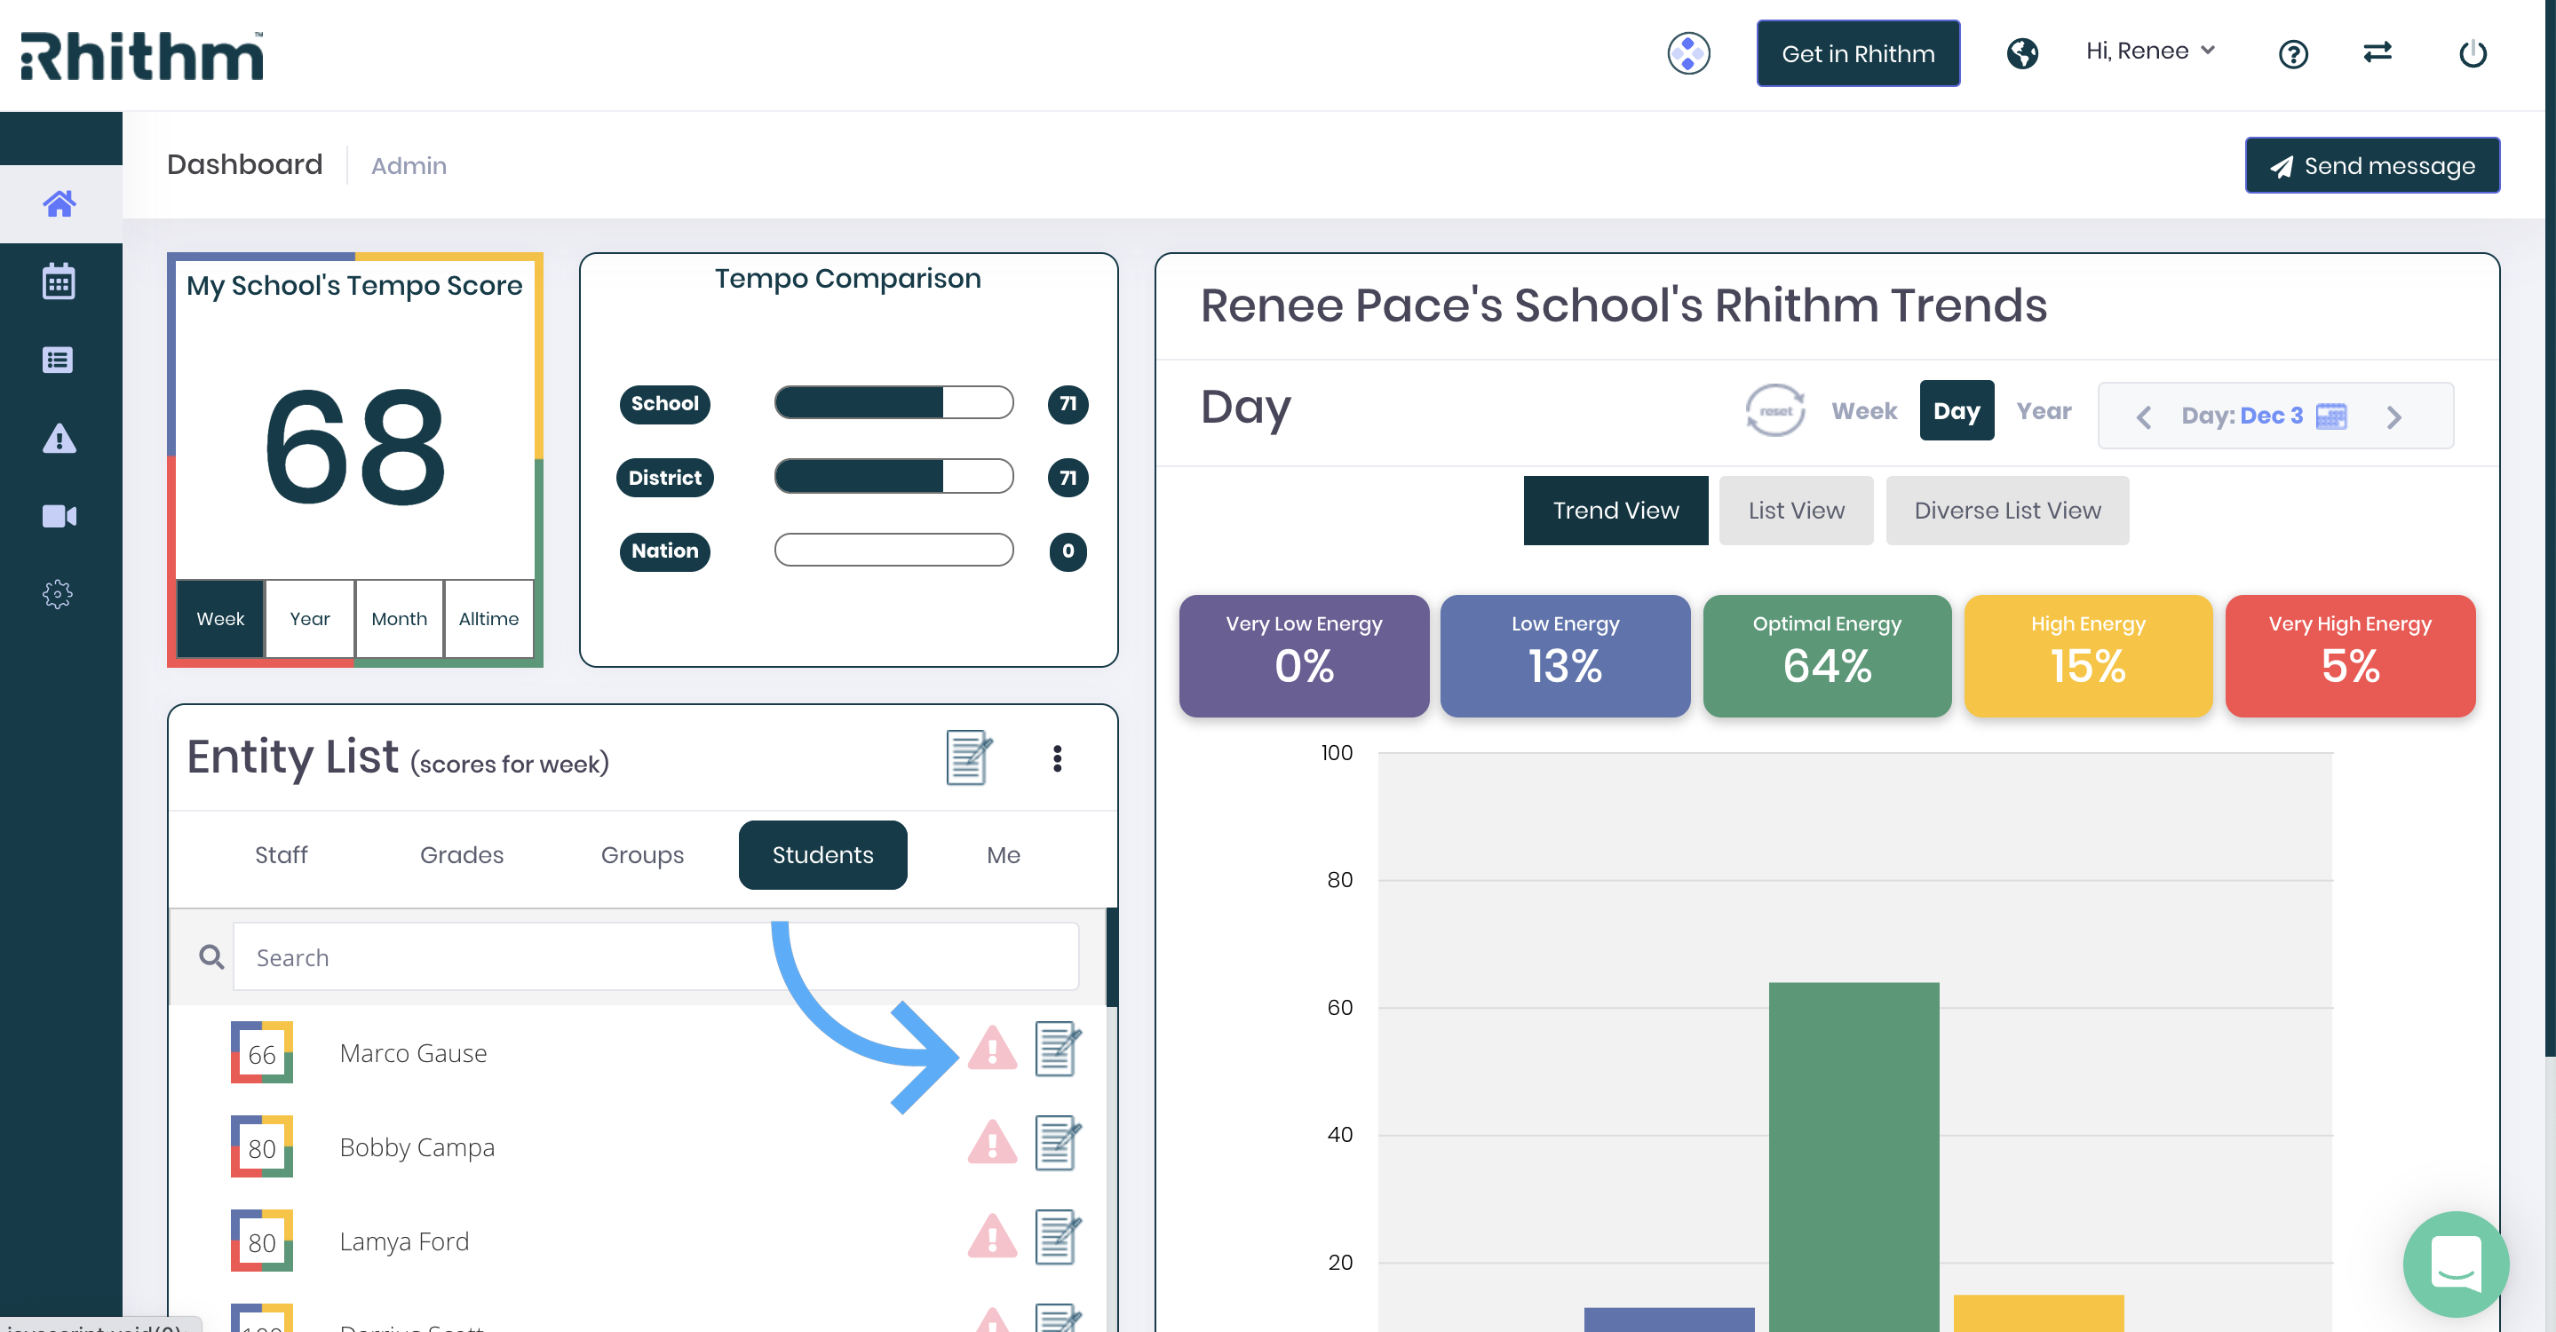Select Week tempo score period
This screenshot has width=2556, height=1332.
pyautogui.click(x=220, y=619)
